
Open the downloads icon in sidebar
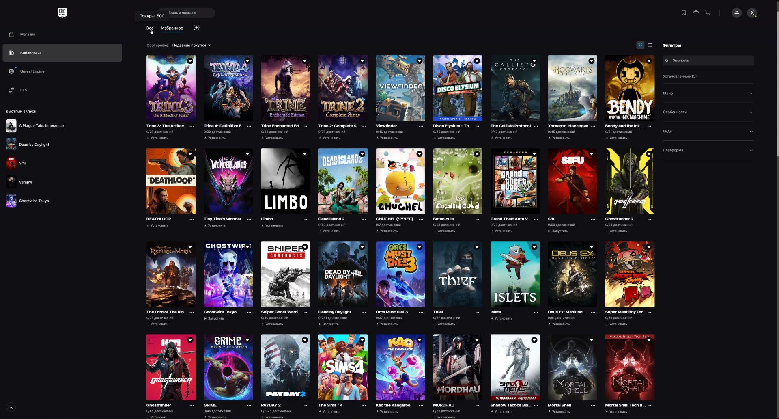click(11, 407)
